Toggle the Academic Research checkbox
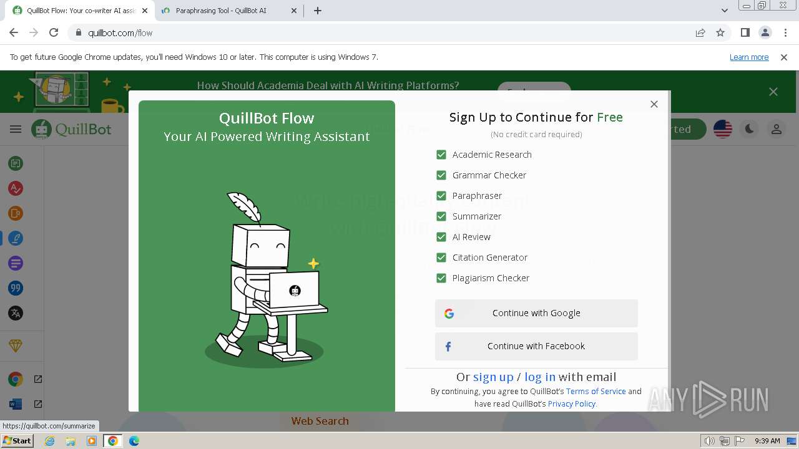 point(441,155)
